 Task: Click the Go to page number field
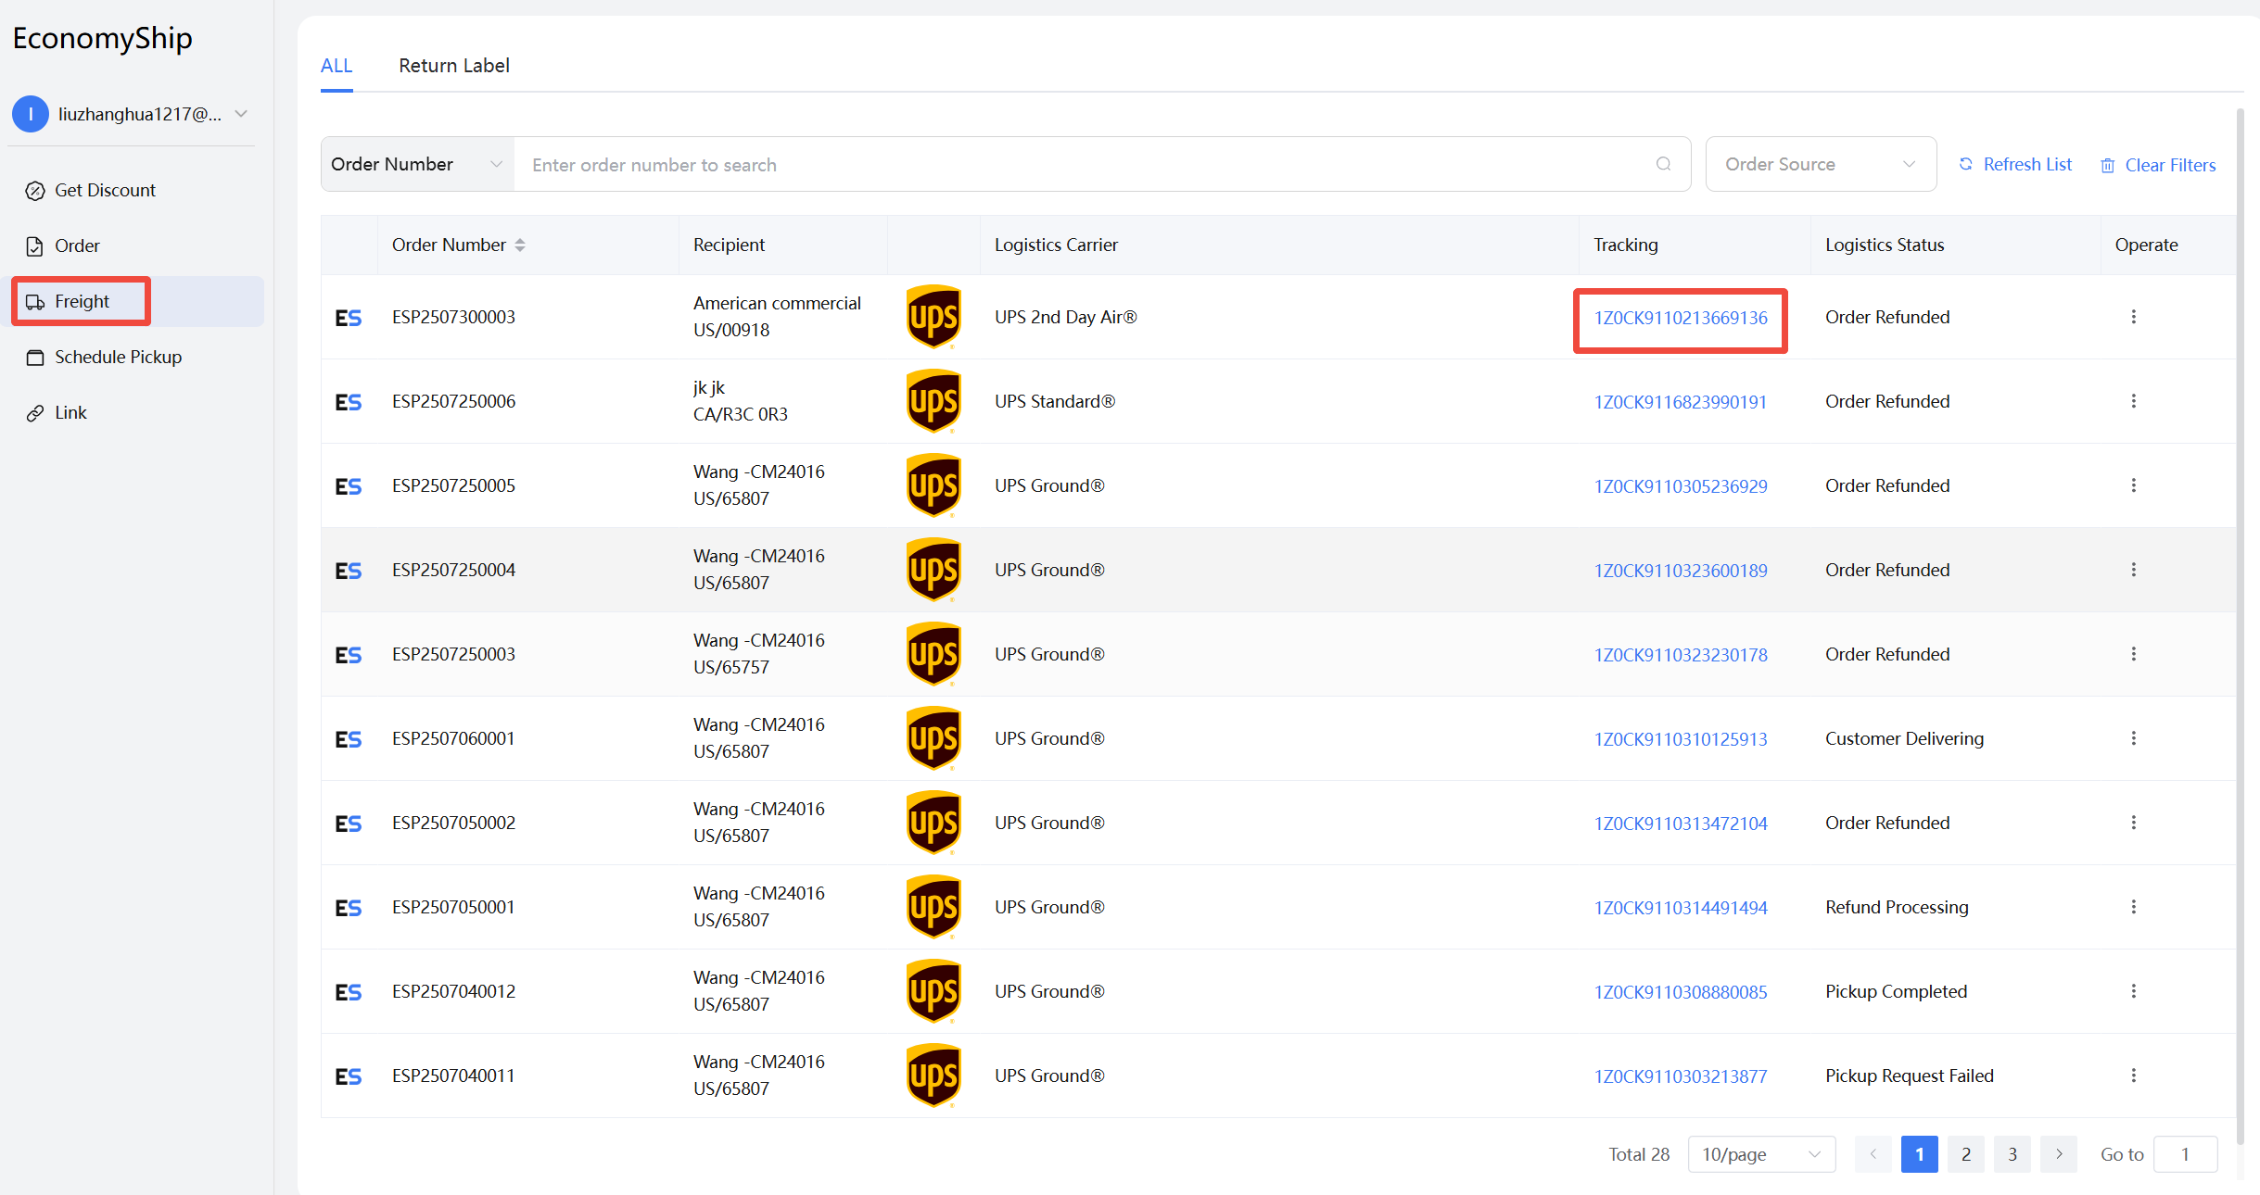coord(2184,1154)
